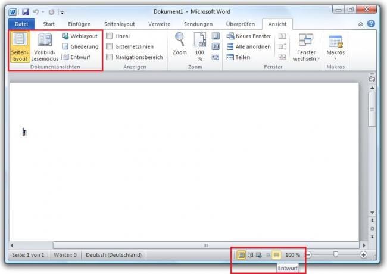Open the Zoom dialog with the magnifier

(x=179, y=44)
